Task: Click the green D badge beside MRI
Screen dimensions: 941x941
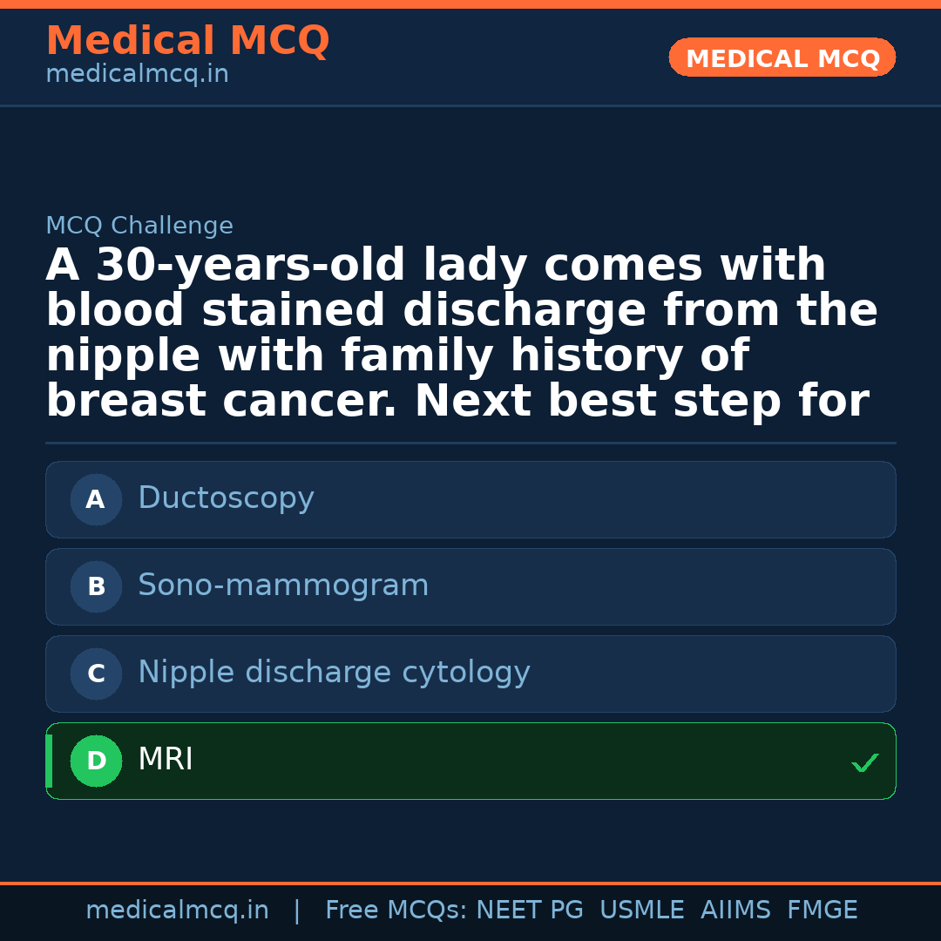Action: 96,761
